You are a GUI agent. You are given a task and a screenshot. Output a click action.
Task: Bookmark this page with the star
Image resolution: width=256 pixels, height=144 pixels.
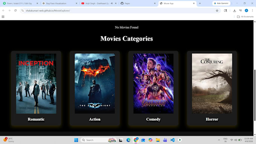(217, 11)
